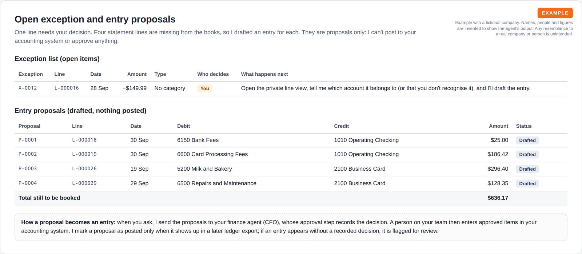Click the 19 Sep date cell
This screenshot has height=254, width=582.
pos(139,169)
